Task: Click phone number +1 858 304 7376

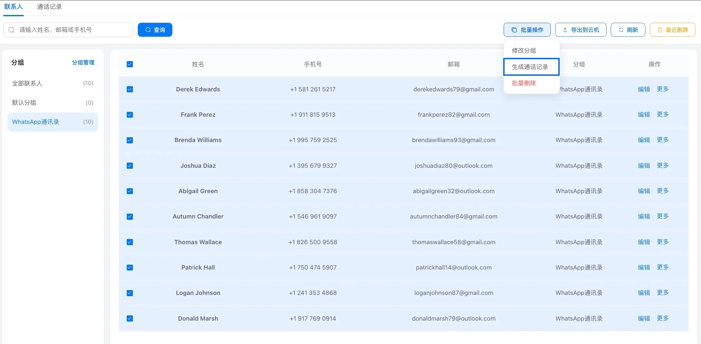Action: (313, 191)
